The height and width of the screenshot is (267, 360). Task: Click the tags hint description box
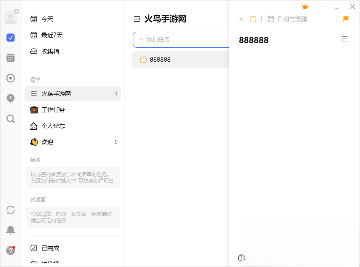click(x=73, y=177)
